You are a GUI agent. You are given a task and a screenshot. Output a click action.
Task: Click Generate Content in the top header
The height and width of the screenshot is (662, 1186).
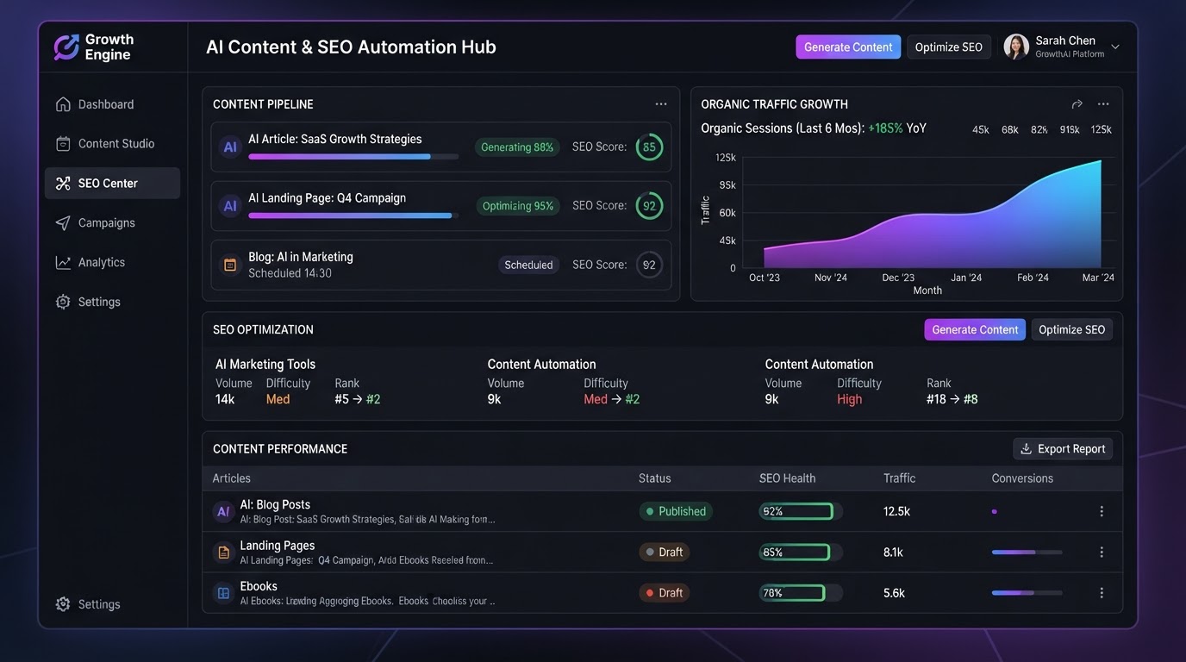[x=848, y=47]
